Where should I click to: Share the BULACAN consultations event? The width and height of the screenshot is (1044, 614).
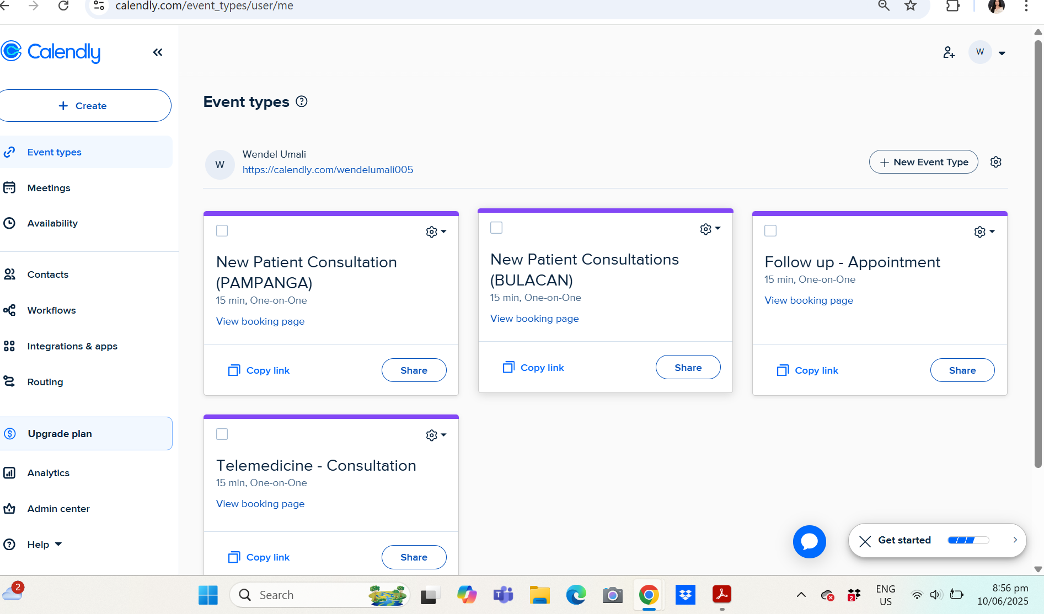[688, 368]
